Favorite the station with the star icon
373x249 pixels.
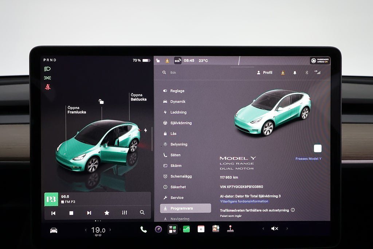click(107, 213)
